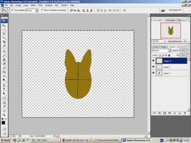191x143 pixels.
Task: Select the Zoom tool in the toolbox
Action: pyautogui.click(x=4, y=115)
